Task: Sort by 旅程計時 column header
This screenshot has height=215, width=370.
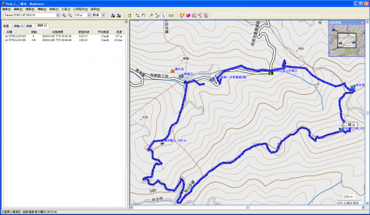Action: click(x=83, y=32)
